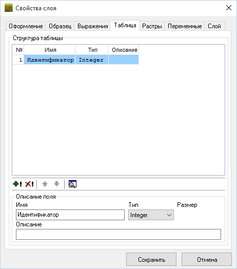Close the Свойства слоя dialog
This screenshot has width=237, height=269.
click(229, 8)
